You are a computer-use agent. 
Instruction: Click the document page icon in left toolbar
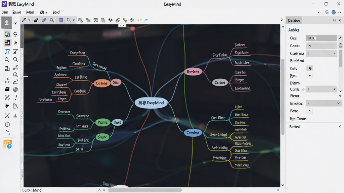click(15, 106)
